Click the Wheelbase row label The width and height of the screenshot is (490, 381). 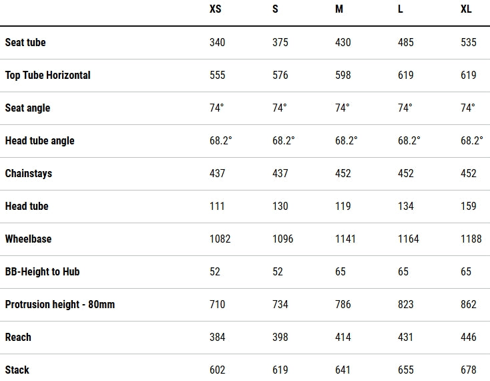[28, 239]
